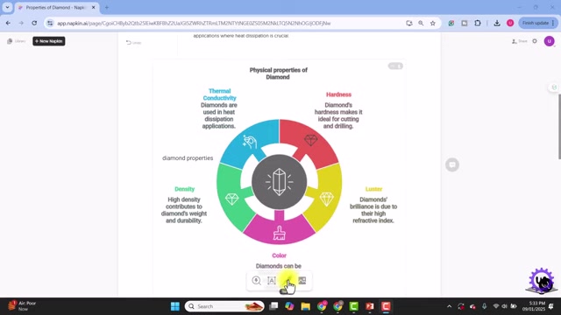Close the Properties of Diamond tab
The image size is (561, 315).
coord(94,7)
